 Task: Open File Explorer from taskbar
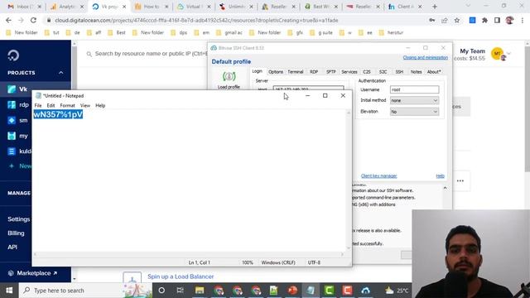point(200,291)
